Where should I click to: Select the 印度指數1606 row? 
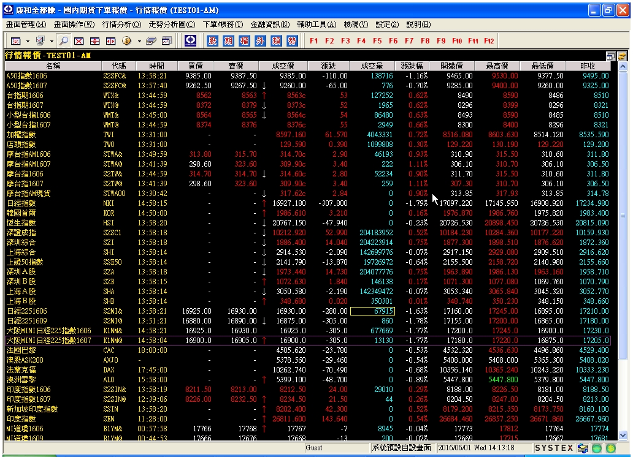click(308, 390)
